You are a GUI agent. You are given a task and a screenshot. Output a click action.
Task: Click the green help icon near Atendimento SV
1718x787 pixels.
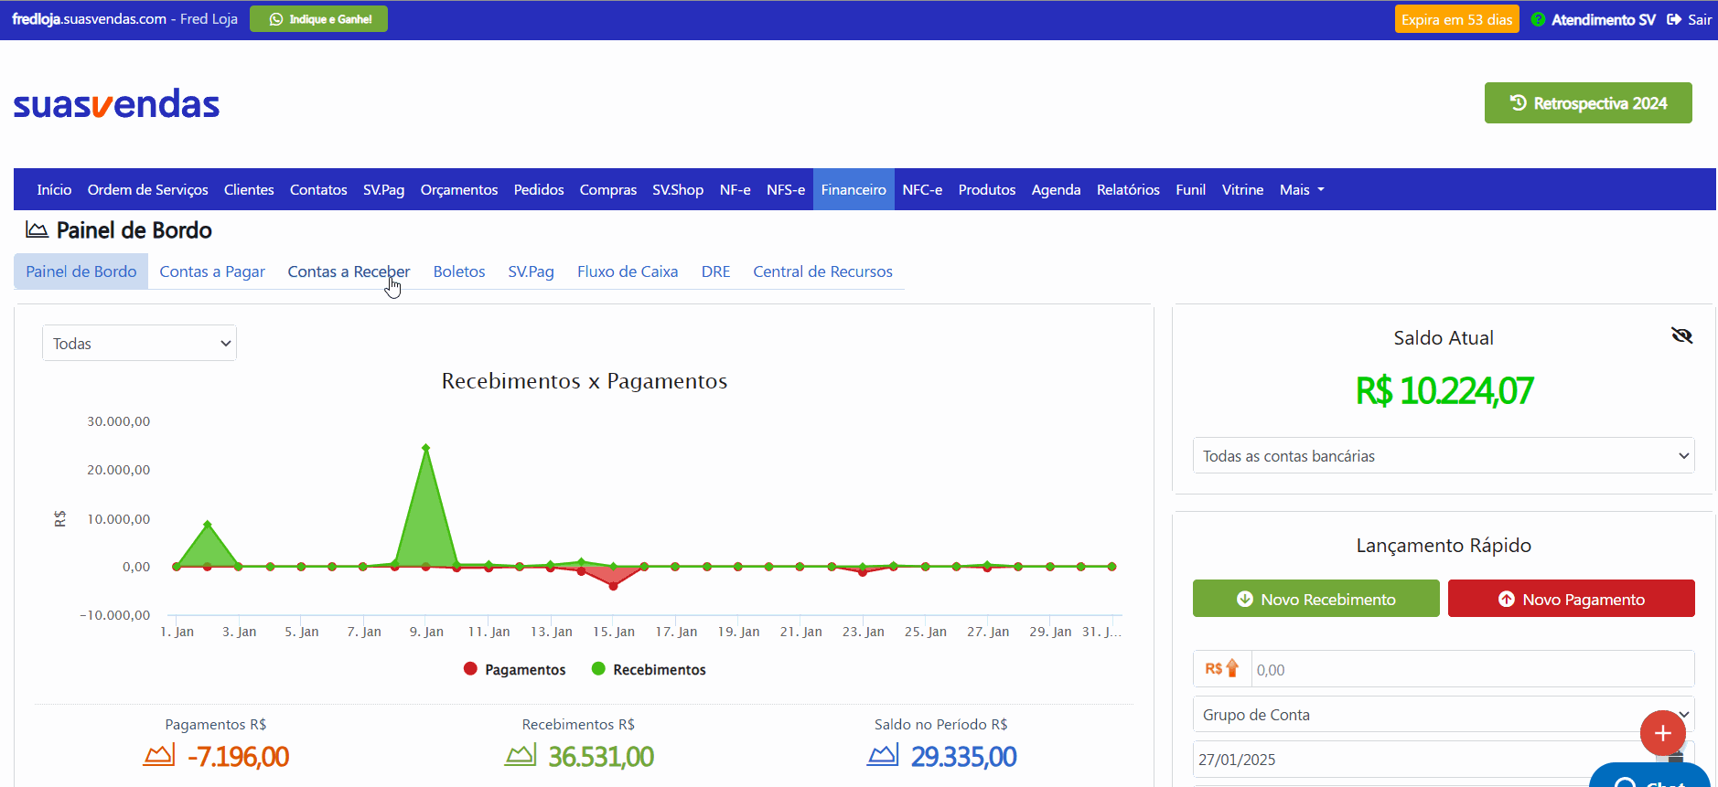coord(1538,19)
